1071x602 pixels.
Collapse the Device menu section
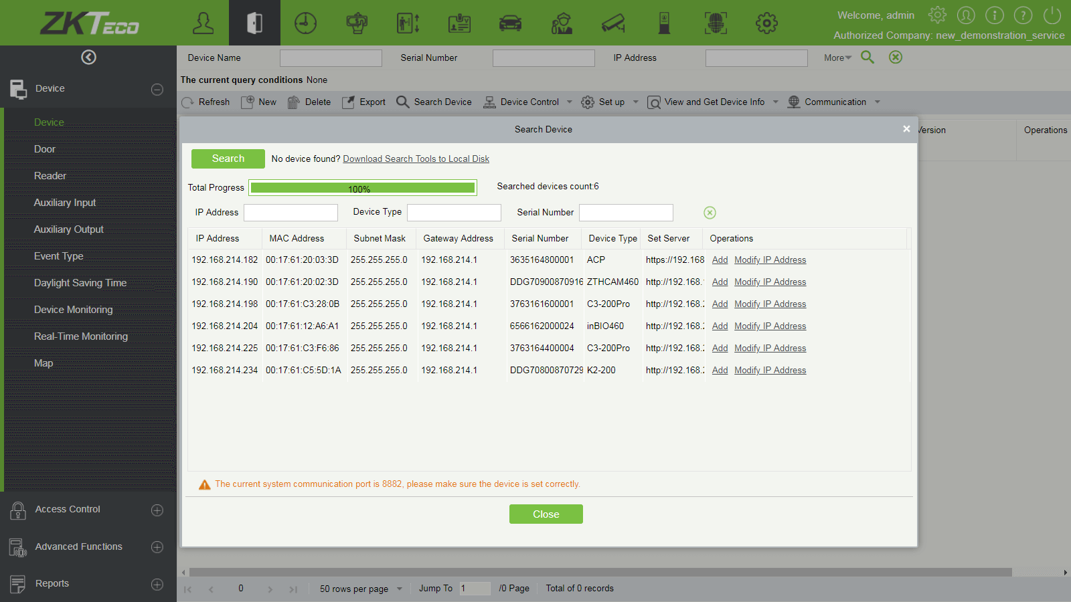point(157,90)
